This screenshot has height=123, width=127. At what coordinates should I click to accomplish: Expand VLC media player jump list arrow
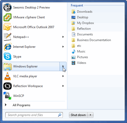click(x=63, y=76)
